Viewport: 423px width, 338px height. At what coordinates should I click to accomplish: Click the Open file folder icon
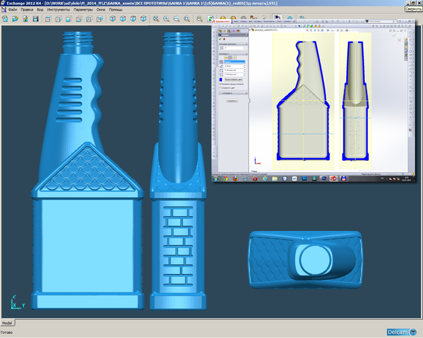tap(15, 18)
